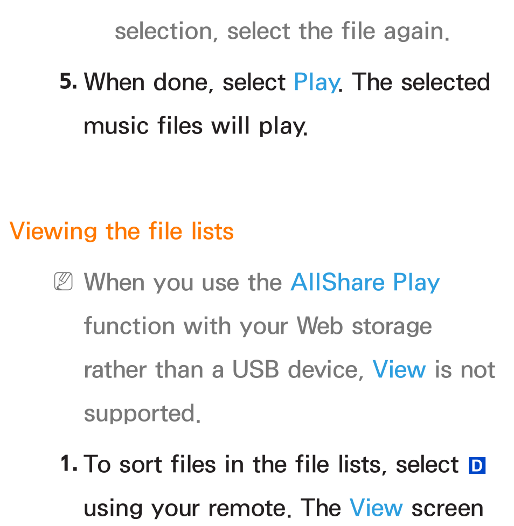Image resolution: width=514 pixels, height=526 pixels.
Task: Click the word 'screen' at the bottom
Action: [x=448, y=509]
